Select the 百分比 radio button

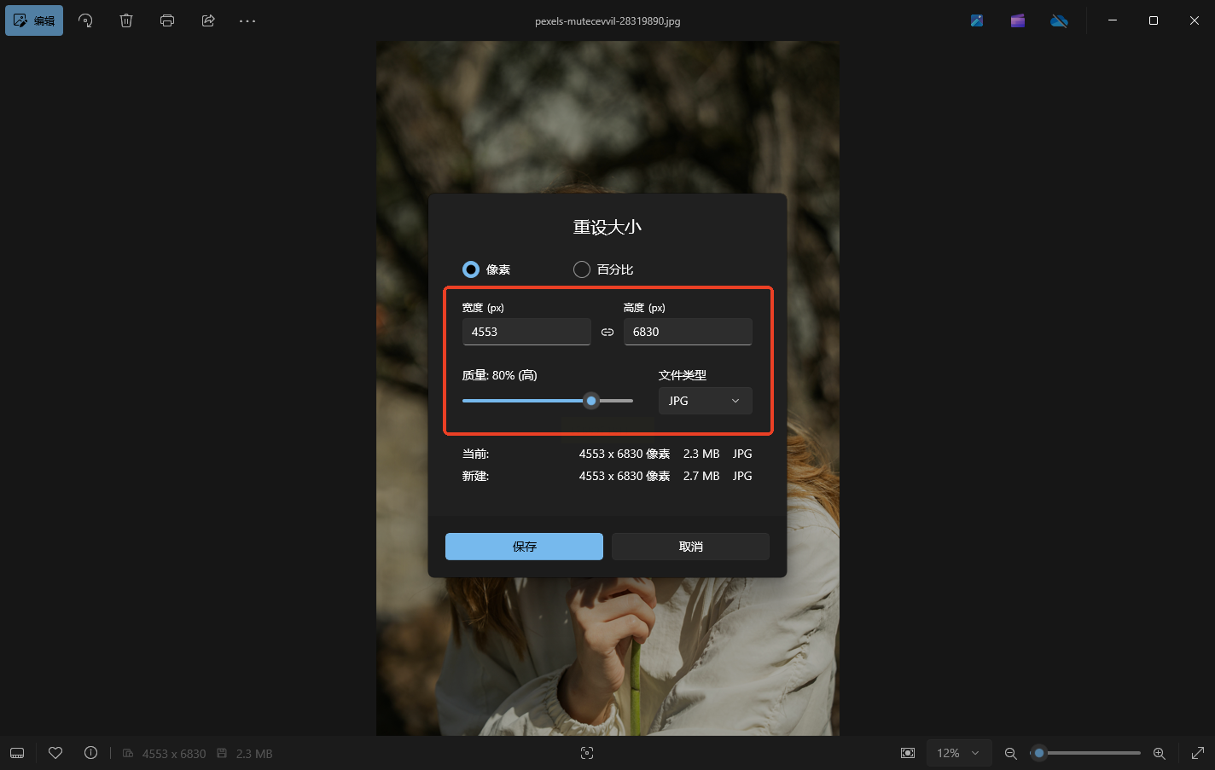pyautogui.click(x=582, y=269)
